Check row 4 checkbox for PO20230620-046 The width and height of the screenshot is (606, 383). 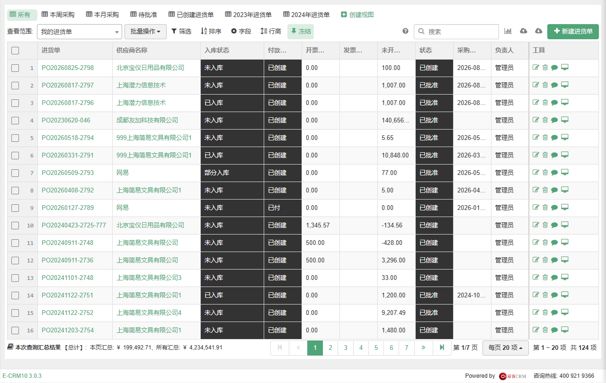point(15,121)
